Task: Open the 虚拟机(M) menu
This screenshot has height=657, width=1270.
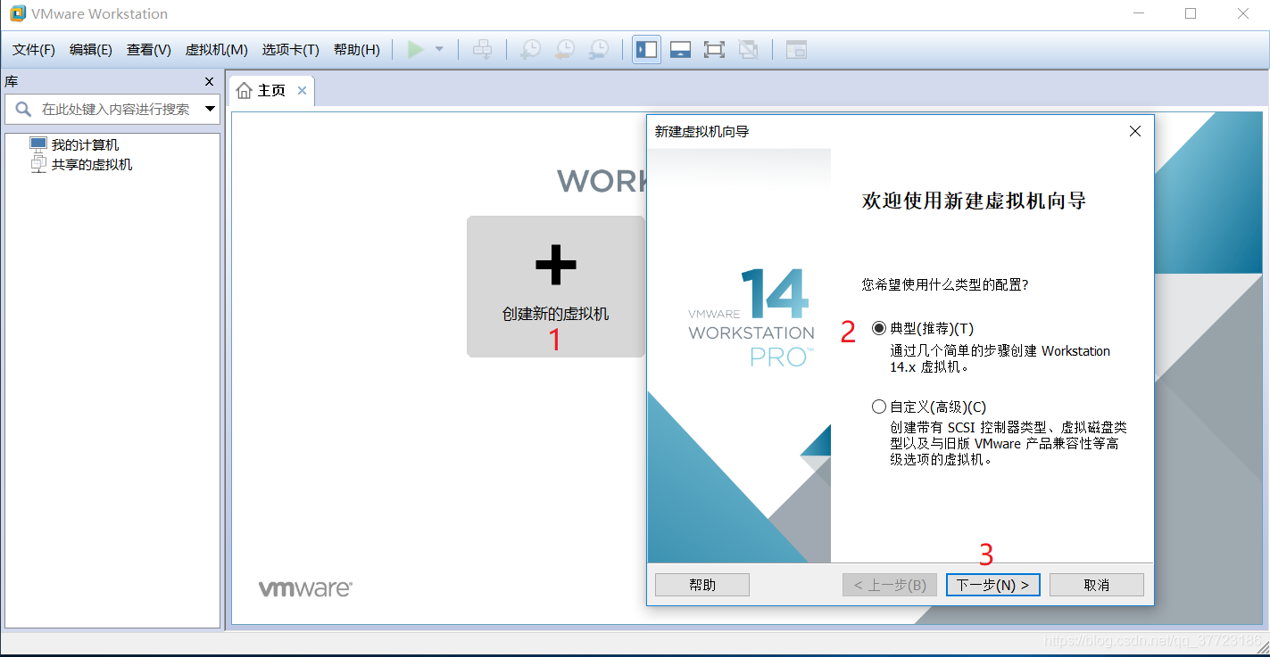Action: [217, 50]
